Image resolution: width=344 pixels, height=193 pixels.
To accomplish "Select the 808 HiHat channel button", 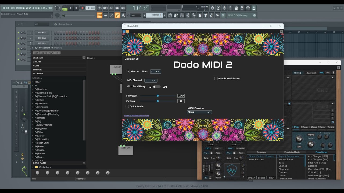I will pyautogui.click(x=42, y=43).
